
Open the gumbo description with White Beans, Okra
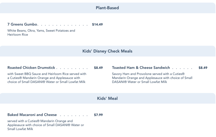pyautogui.click(x=41, y=33)
